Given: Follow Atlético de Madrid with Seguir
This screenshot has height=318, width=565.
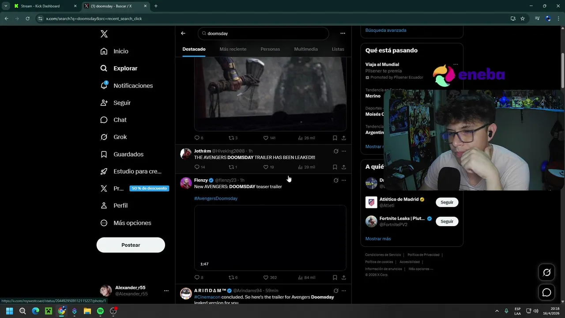Looking at the screenshot, I should (x=447, y=202).
